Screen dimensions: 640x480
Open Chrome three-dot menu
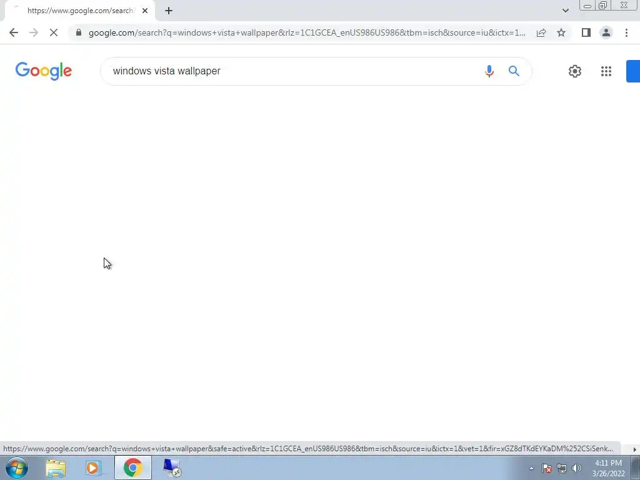pos(626,32)
